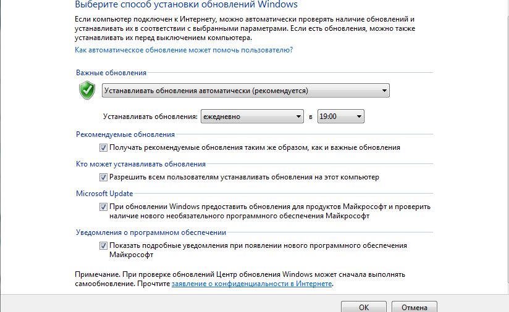This screenshot has height=312, width=509.
Task: Click the 'Важные обновления' section heading
Action: pos(111,73)
